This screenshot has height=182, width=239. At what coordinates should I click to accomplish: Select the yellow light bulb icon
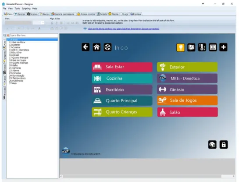click(181, 47)
